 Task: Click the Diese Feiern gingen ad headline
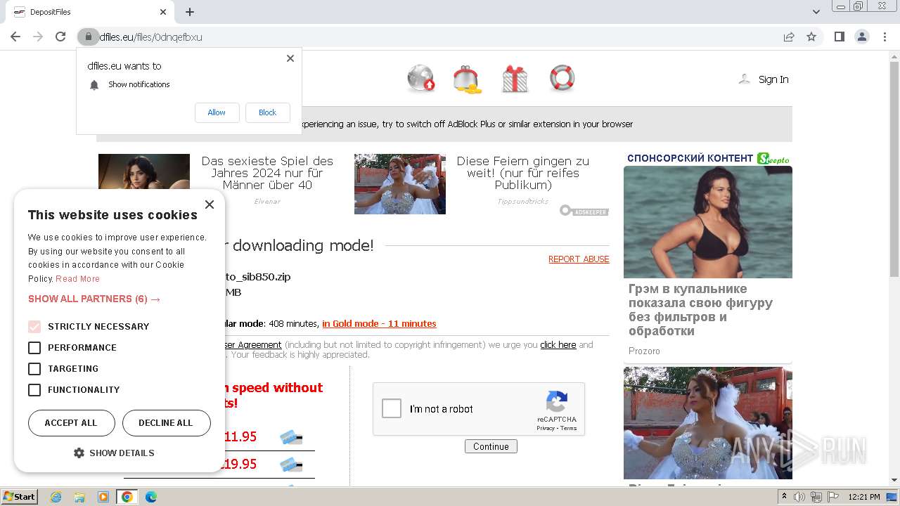point(523,173)
